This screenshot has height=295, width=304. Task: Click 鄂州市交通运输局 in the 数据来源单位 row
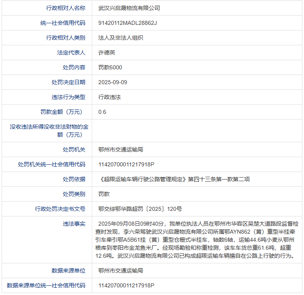(121, 271)
